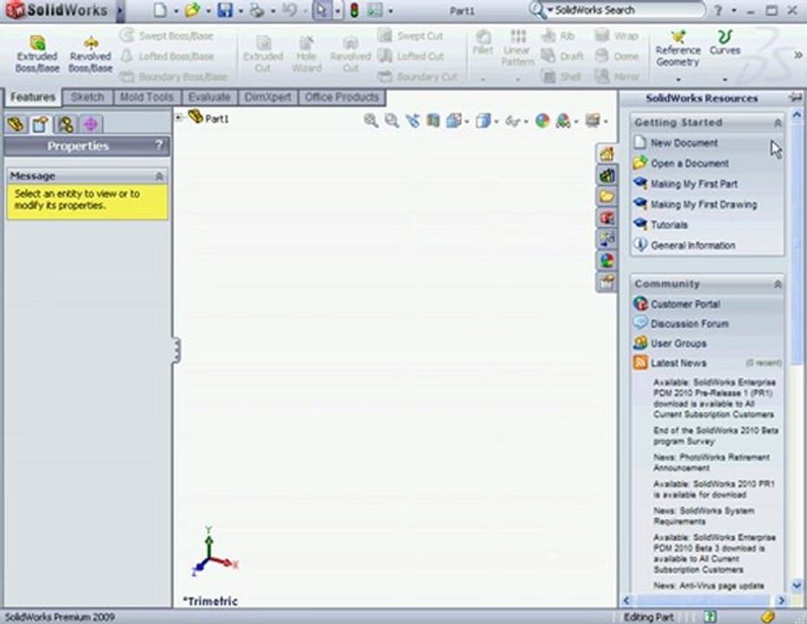
Task: Open the SolidWorks menu flyout arrow
Action: (121, 10)
